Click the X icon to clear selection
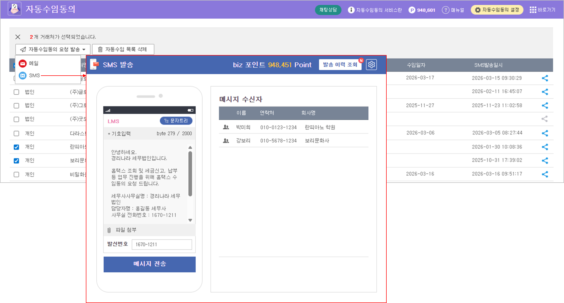Viewport: 564px width, 303px height. click(x=18, y=37)
